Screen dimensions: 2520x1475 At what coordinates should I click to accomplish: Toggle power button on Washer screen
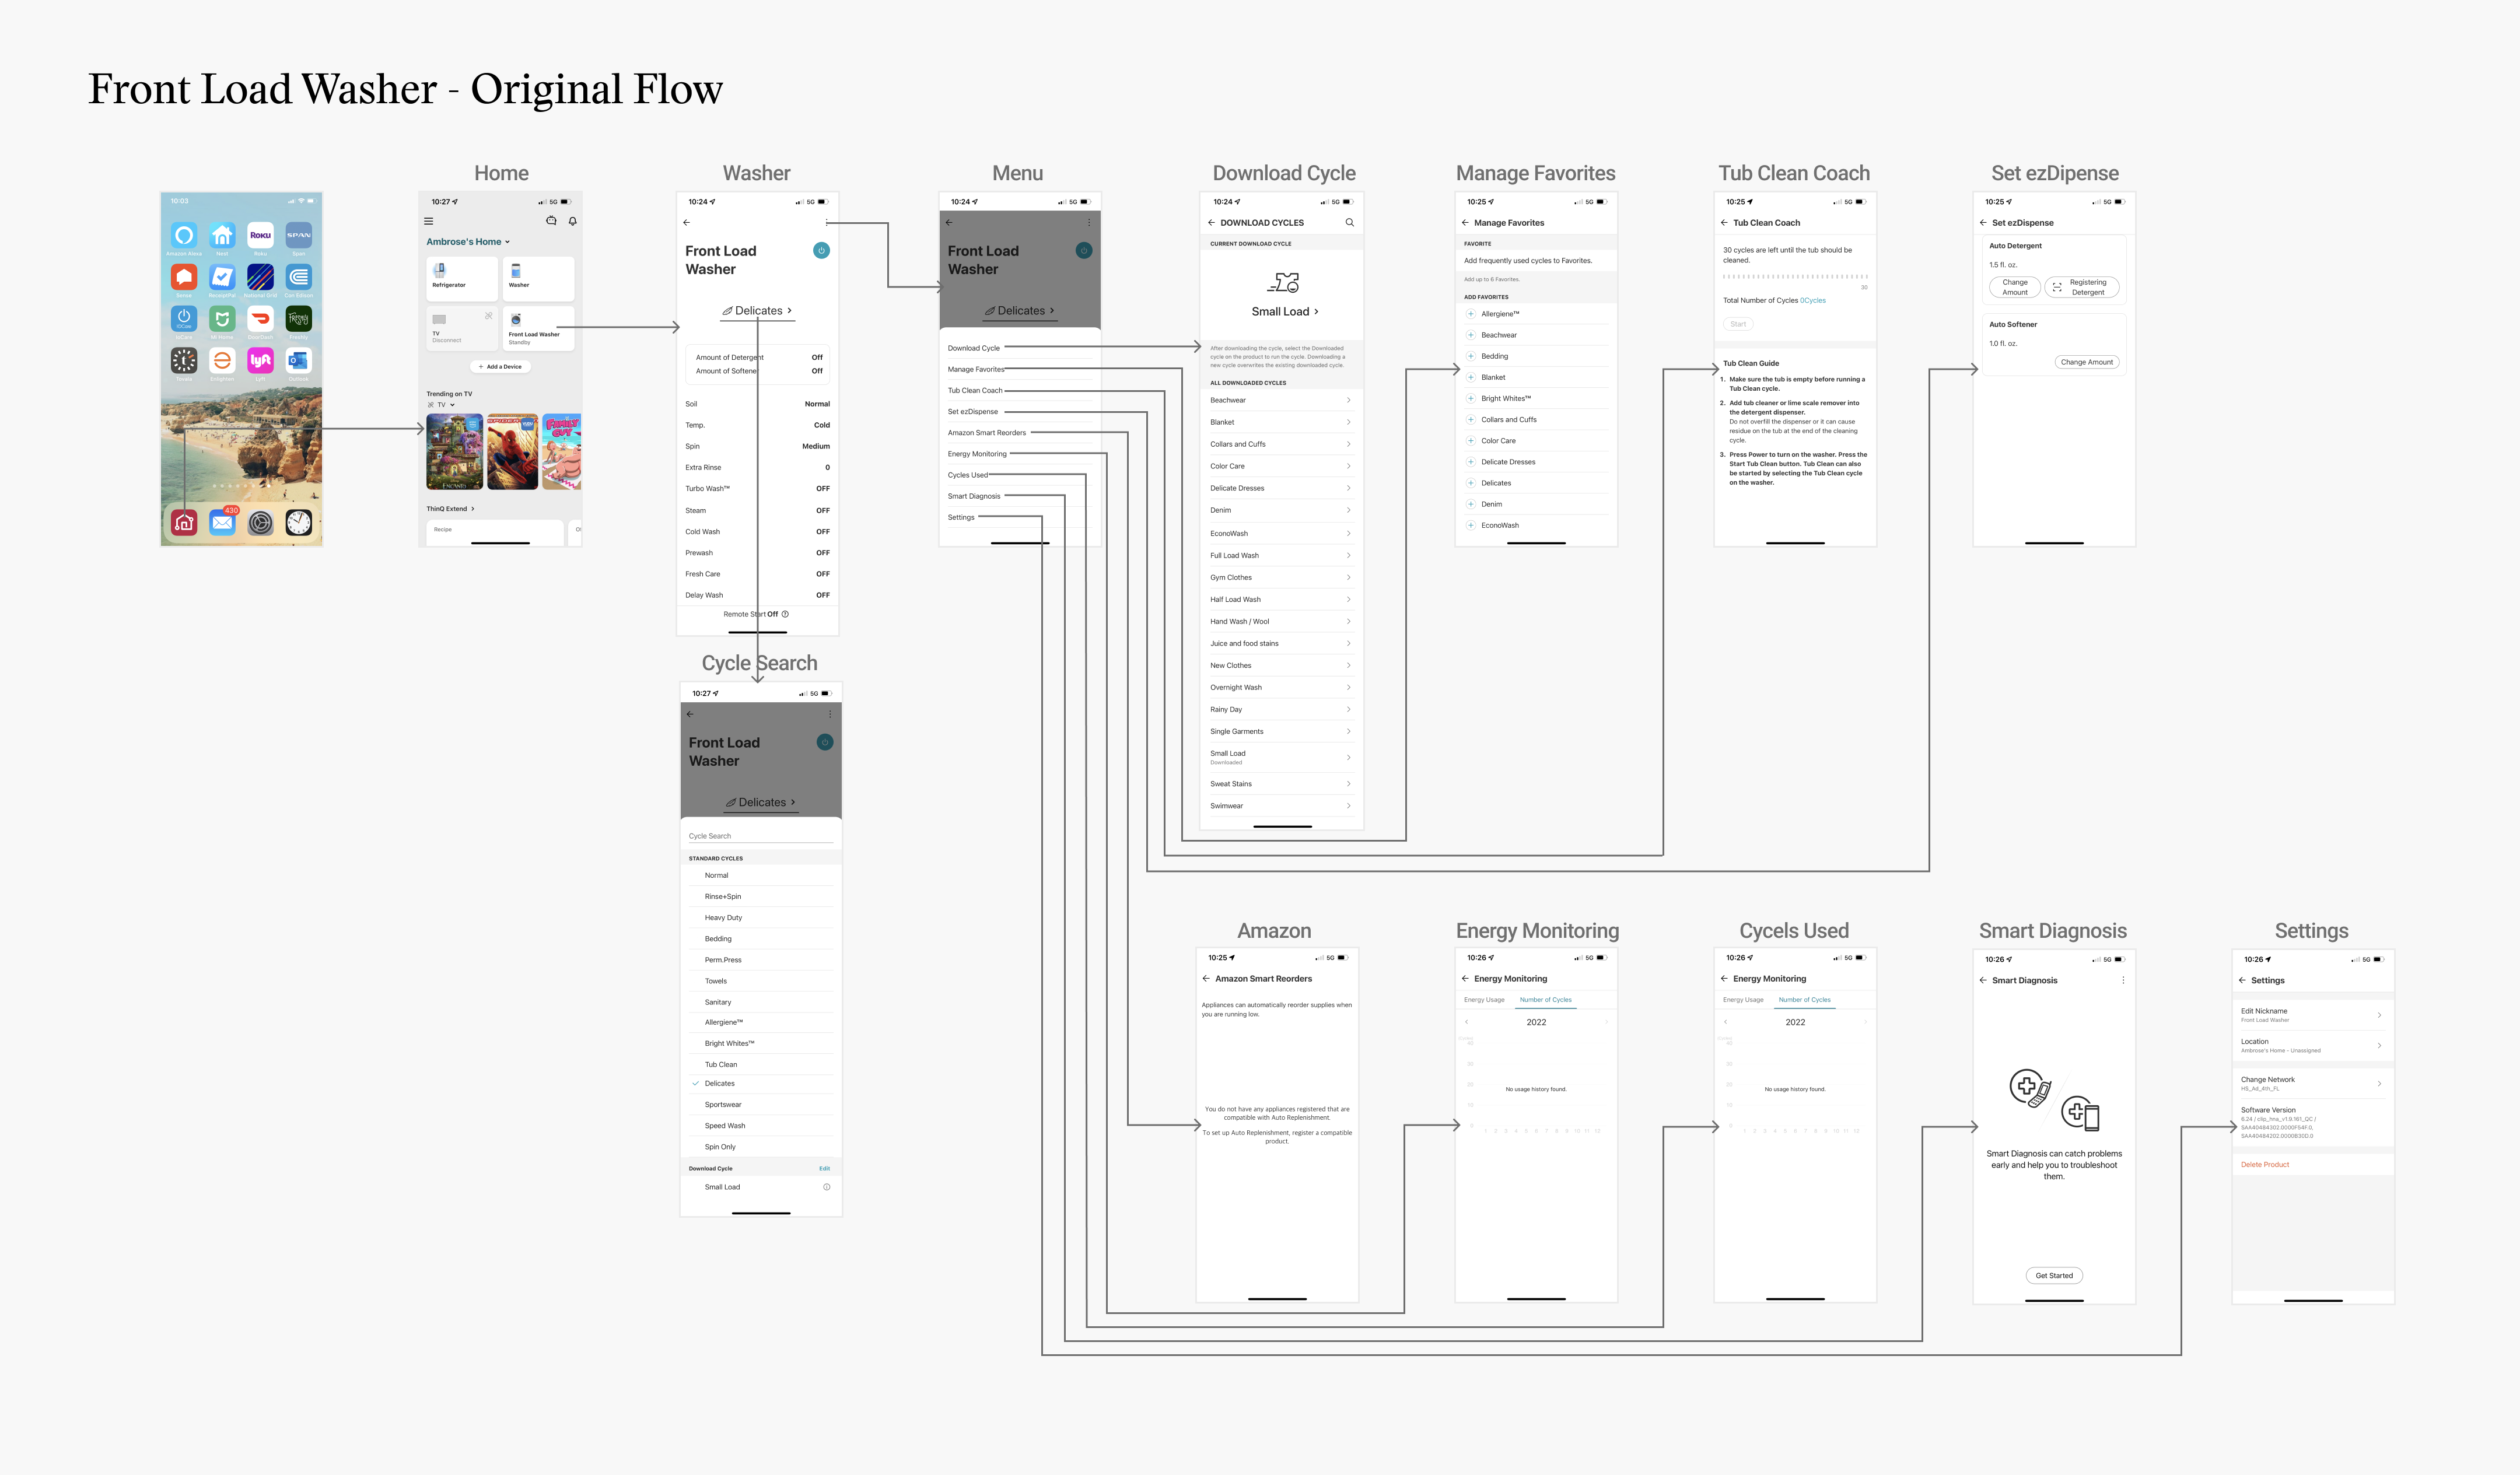pos(821,250)
